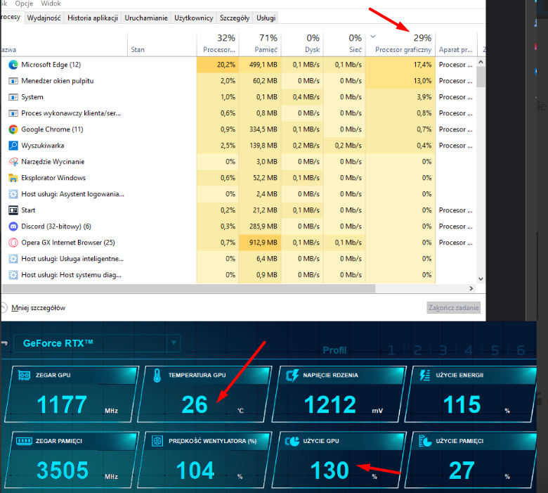Click the Aparat pr... column header

(x=456, y=44)
